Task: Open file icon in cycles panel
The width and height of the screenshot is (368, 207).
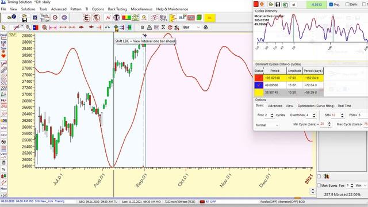Action: [271, 4]
